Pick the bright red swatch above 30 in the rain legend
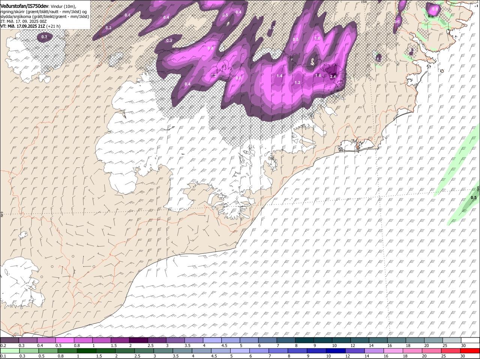The width and height of the screenshot is (480, 359). pyautogui.click(x=471, y=351)
